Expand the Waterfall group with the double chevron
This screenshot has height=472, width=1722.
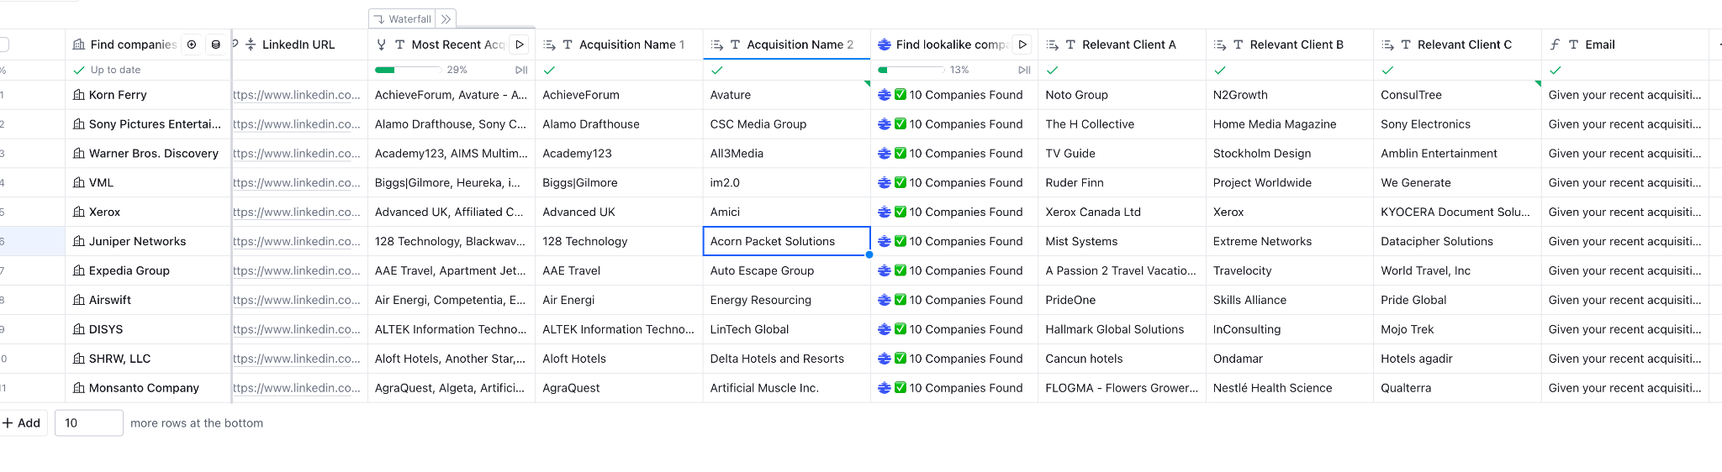446,18
